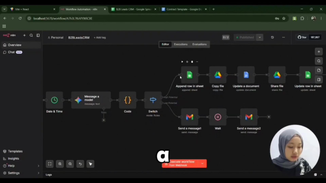This screenshot has height=183, width=326.
Task: Collapse the n8n sidebar
Action: 38,35
